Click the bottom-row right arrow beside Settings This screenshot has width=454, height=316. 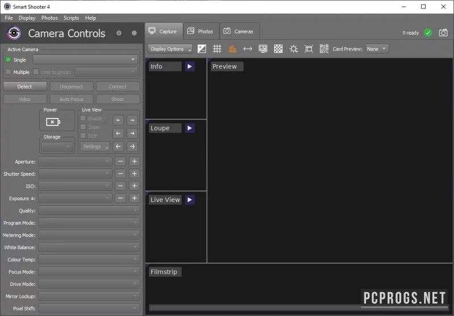pos(132,146)
